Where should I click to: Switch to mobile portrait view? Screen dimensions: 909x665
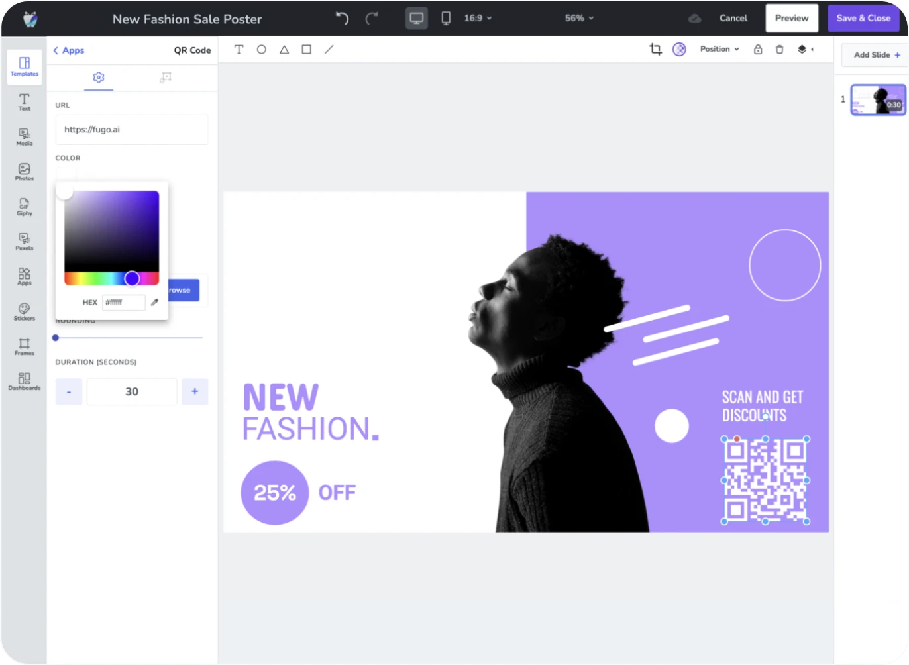(x=446, y=18)
